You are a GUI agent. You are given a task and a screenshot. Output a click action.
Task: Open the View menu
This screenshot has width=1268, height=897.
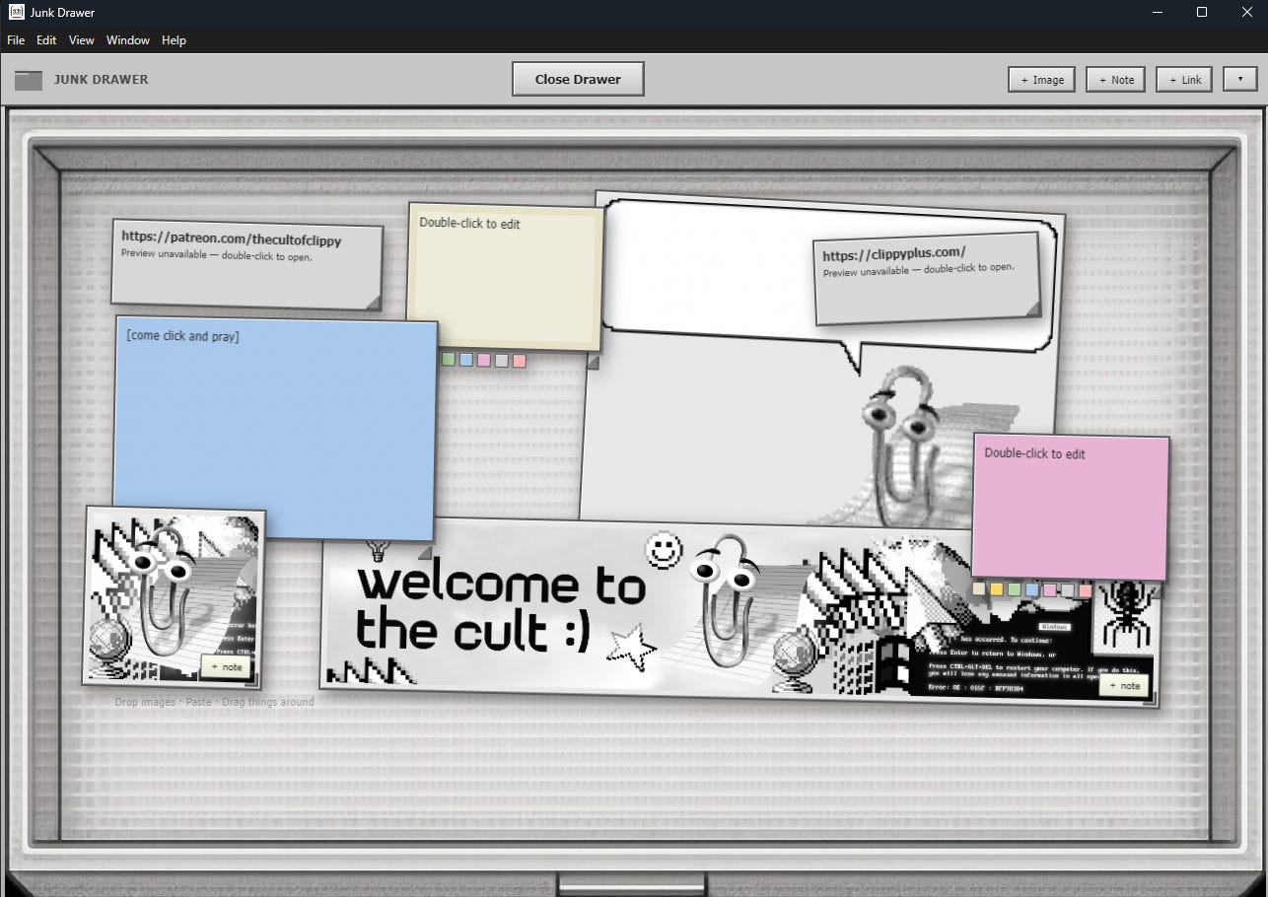82,40
